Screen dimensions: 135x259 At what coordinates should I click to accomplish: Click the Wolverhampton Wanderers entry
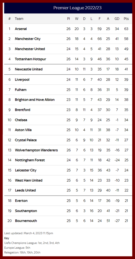[x=36, y=150]
